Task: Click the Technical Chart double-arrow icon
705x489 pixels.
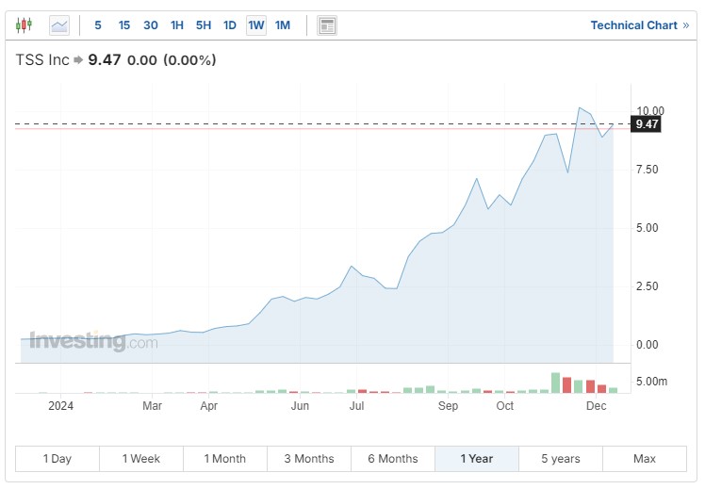Action: click(685, 25)
